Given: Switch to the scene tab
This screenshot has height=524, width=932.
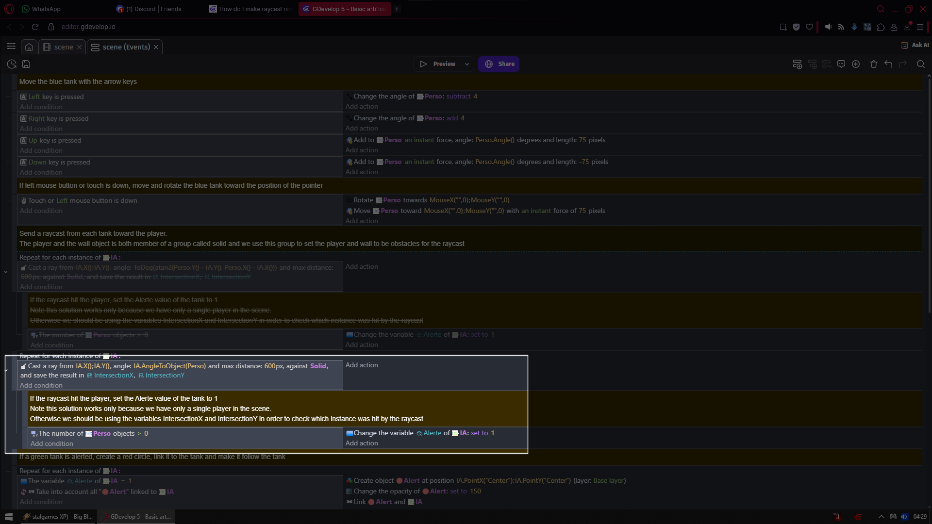Looking at the screenshot, I should point(63,47).
